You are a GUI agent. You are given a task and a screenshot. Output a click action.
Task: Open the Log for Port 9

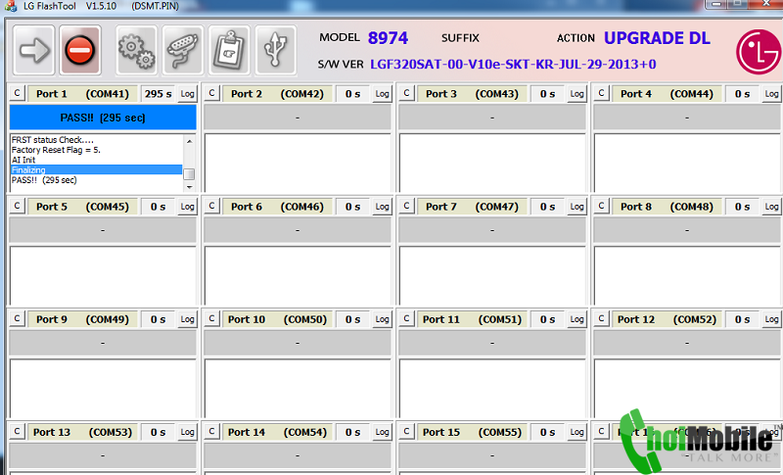coord(187,319)
